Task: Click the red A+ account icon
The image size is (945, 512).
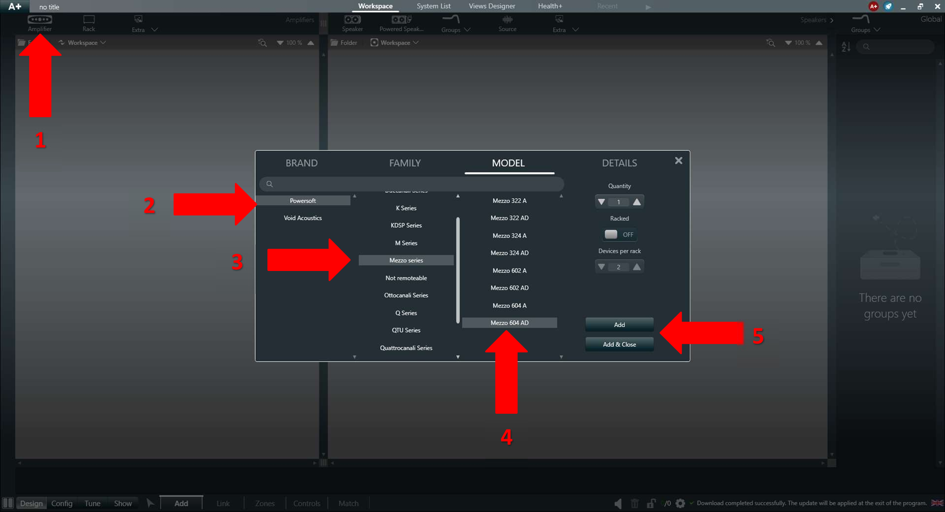Action: tap(873, 6)
